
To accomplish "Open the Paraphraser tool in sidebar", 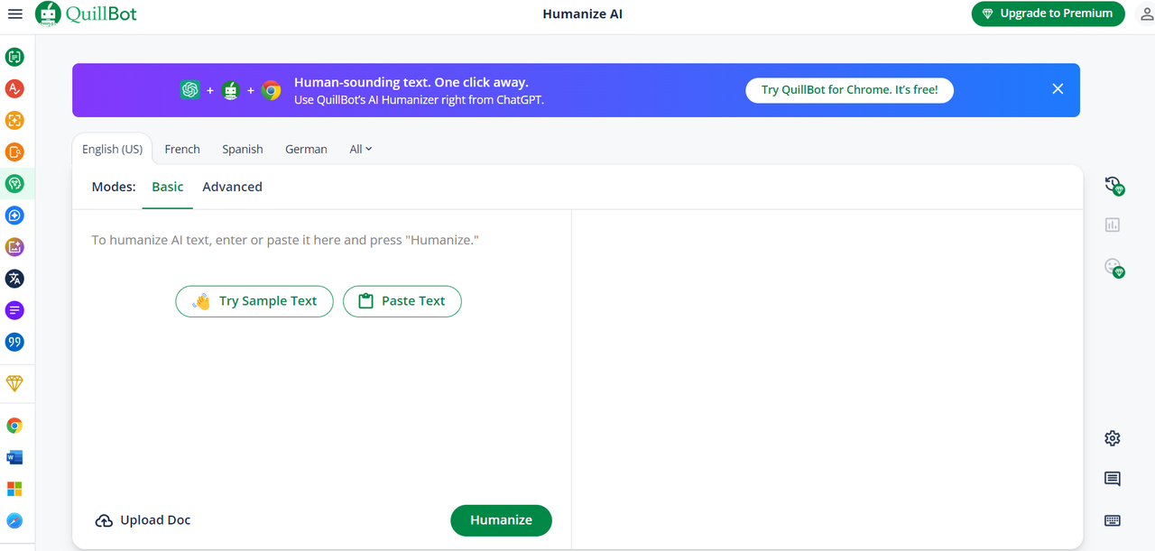I will pos(14,57).
